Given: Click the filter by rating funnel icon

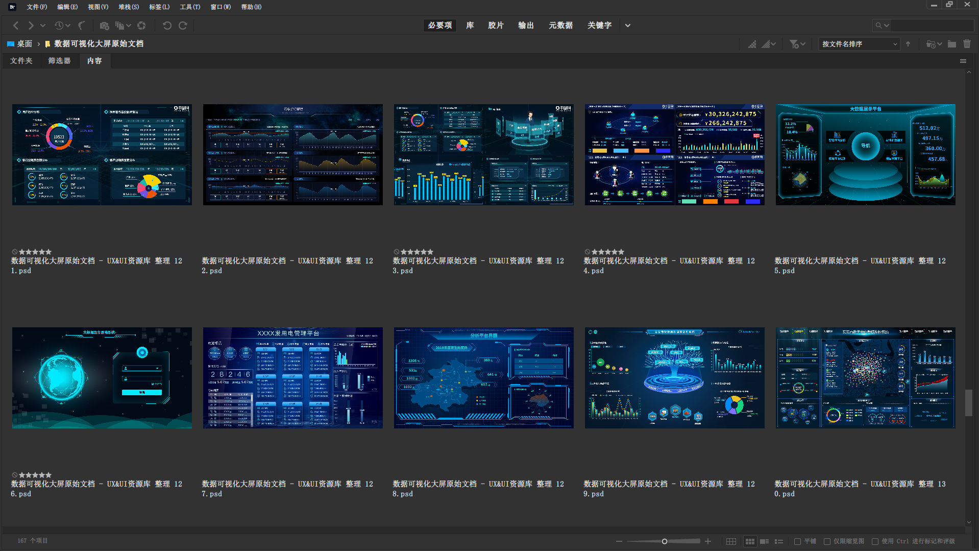Looking at the screenshot, I should (794, 44).
